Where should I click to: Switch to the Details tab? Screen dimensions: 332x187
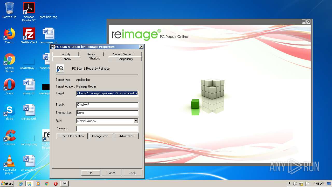[x=91, y=54]
